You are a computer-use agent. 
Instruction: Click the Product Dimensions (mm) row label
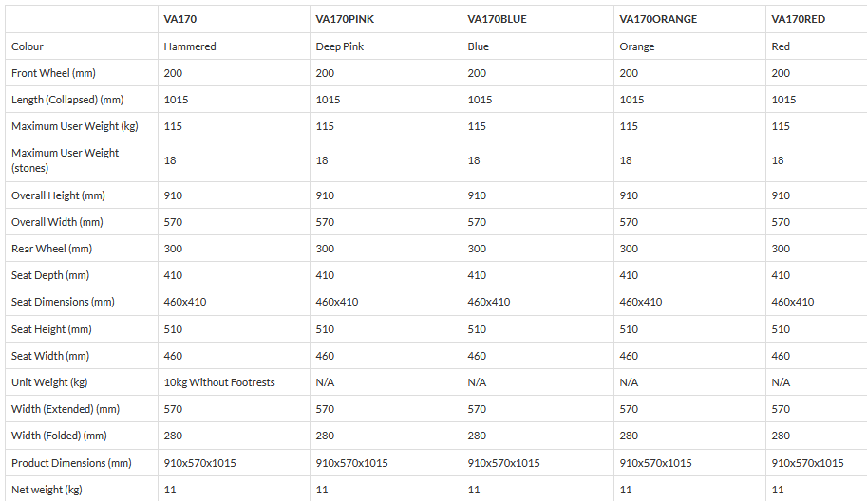click(71, 463)
